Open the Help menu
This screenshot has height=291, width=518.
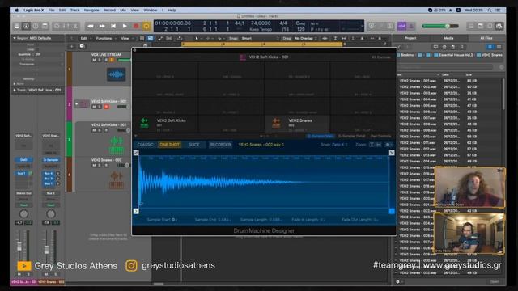172,11
